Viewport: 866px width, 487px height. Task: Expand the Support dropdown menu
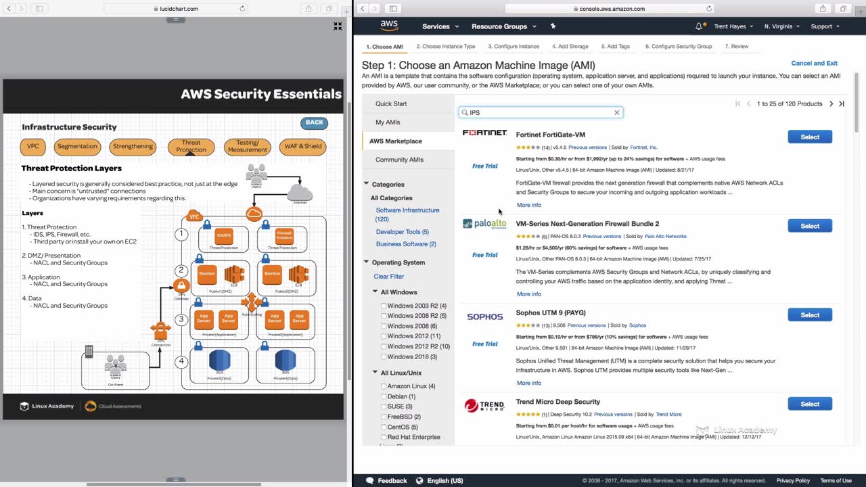coord(825,26)
